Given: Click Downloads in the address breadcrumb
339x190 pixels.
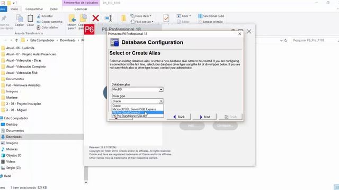Looking at the screenshot, I should point(68,40).
